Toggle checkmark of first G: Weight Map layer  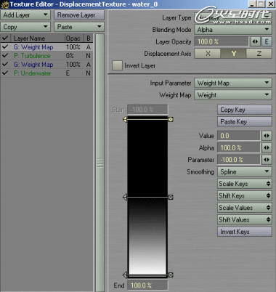coord(5,46)
